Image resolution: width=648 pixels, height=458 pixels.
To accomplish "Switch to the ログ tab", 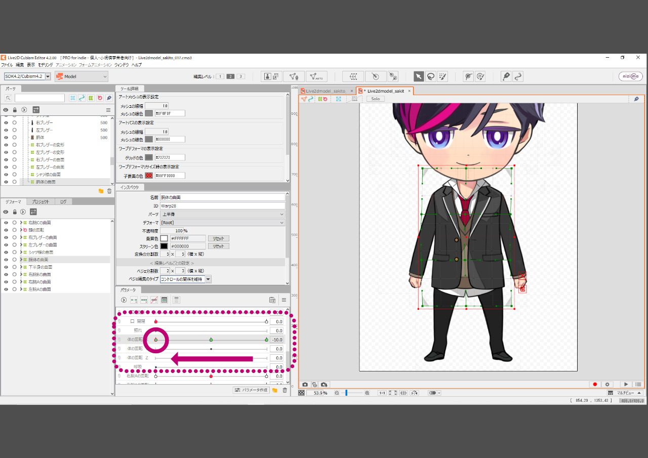I will coord(63,201).
